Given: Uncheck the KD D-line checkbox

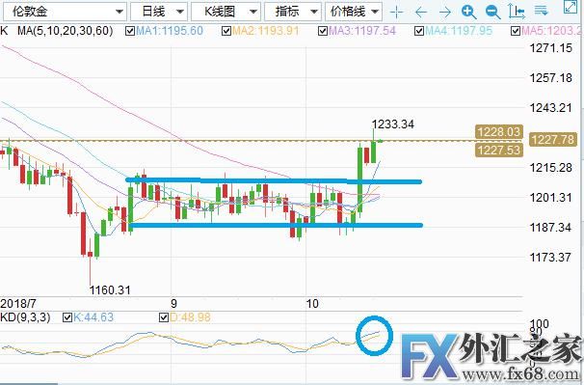Looking at the screenshot, I should [x=164, y=317].
